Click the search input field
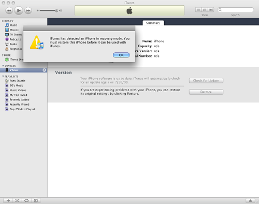This screenshot has width=259, height=204. point(236,10)
